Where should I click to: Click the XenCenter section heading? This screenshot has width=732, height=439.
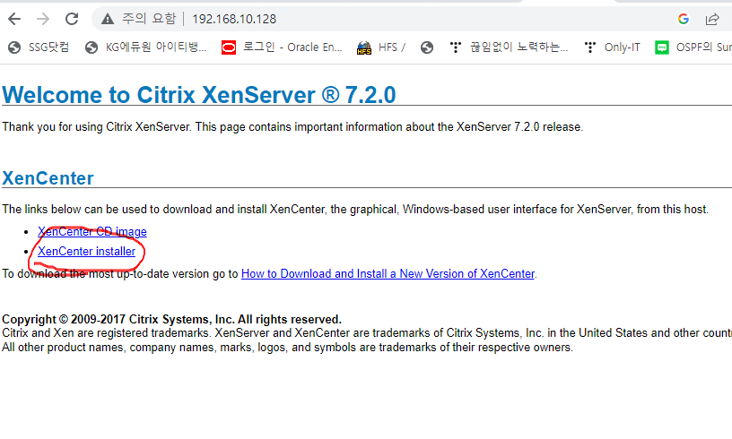click(x=48, y=178)
